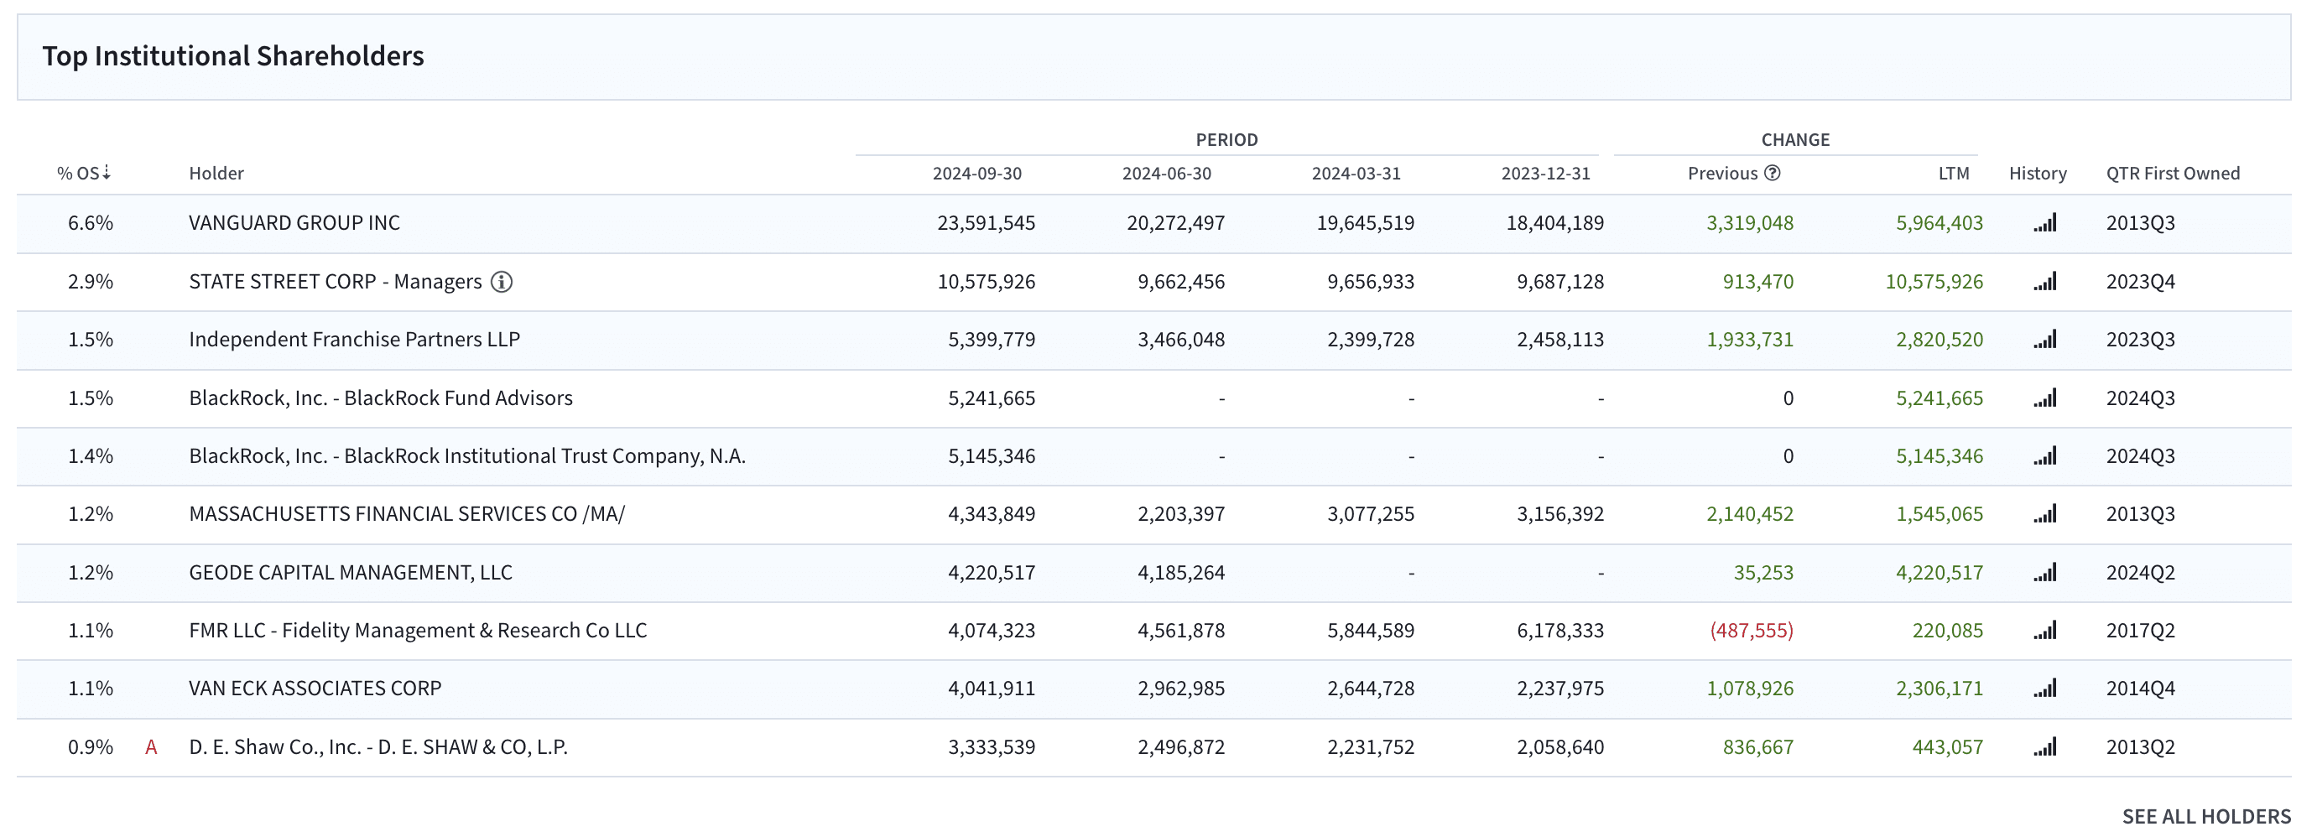
Task: Click BlackRock Fund Advisors' 5,241,665 2024-09-30 value
Action: pyautogui.click(x=992, y=398)
